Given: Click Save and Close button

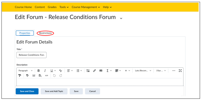Looking at the screenshot, I should pos(27,91).
